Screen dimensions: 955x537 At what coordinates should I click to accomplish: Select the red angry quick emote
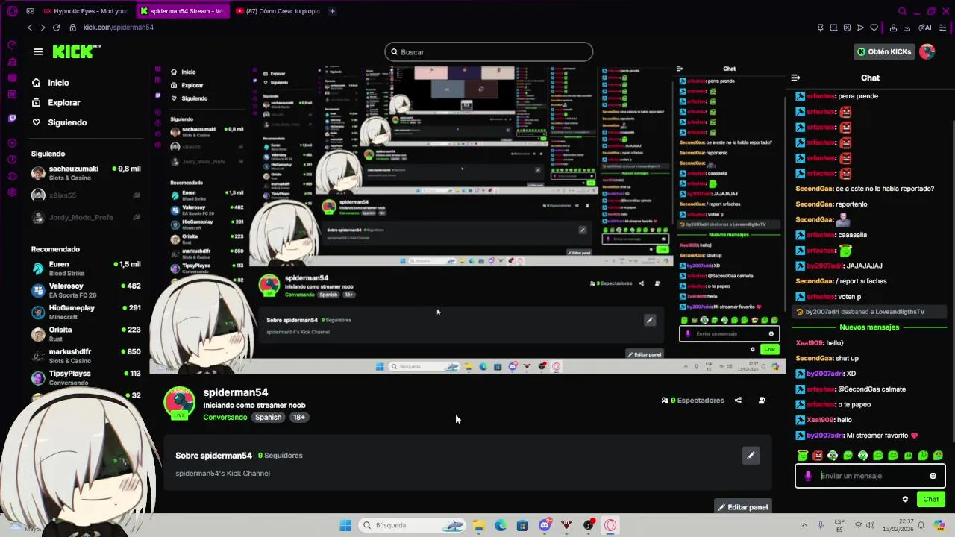[x=818, y=456]
